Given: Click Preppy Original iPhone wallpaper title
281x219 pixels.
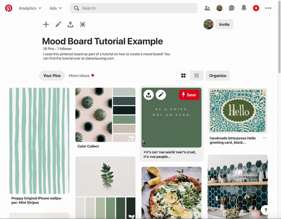Looking at the screenshot, I should click(37, 200).
